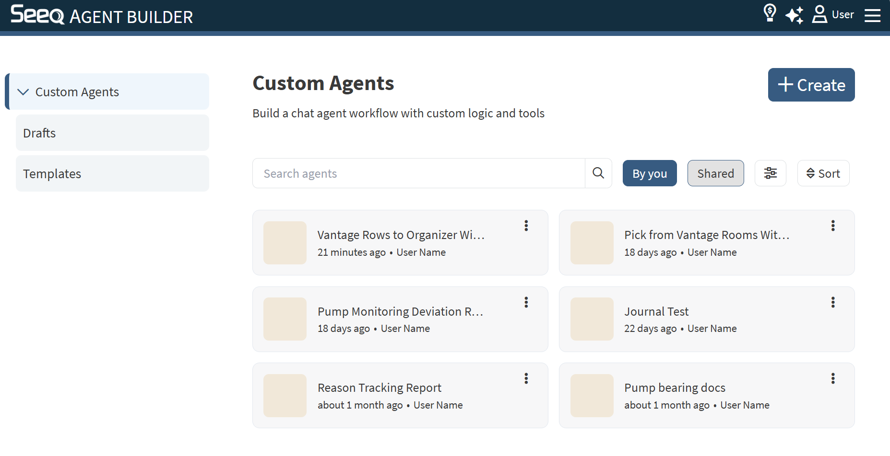Open the AI sparkles assistant icon
The image size is (890, 456).
click(x=794, y=15)
